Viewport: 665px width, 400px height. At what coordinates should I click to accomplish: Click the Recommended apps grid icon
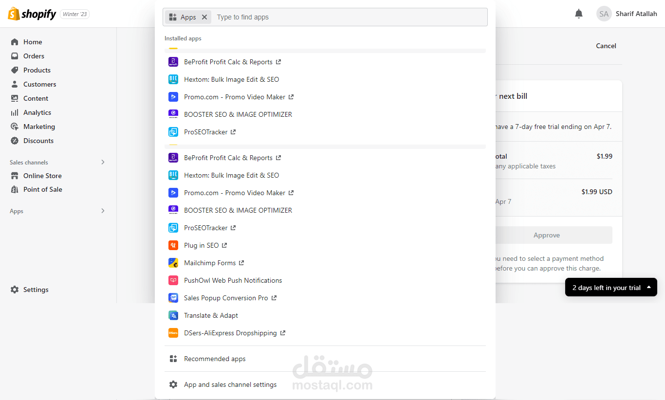[x=173, y=359]
